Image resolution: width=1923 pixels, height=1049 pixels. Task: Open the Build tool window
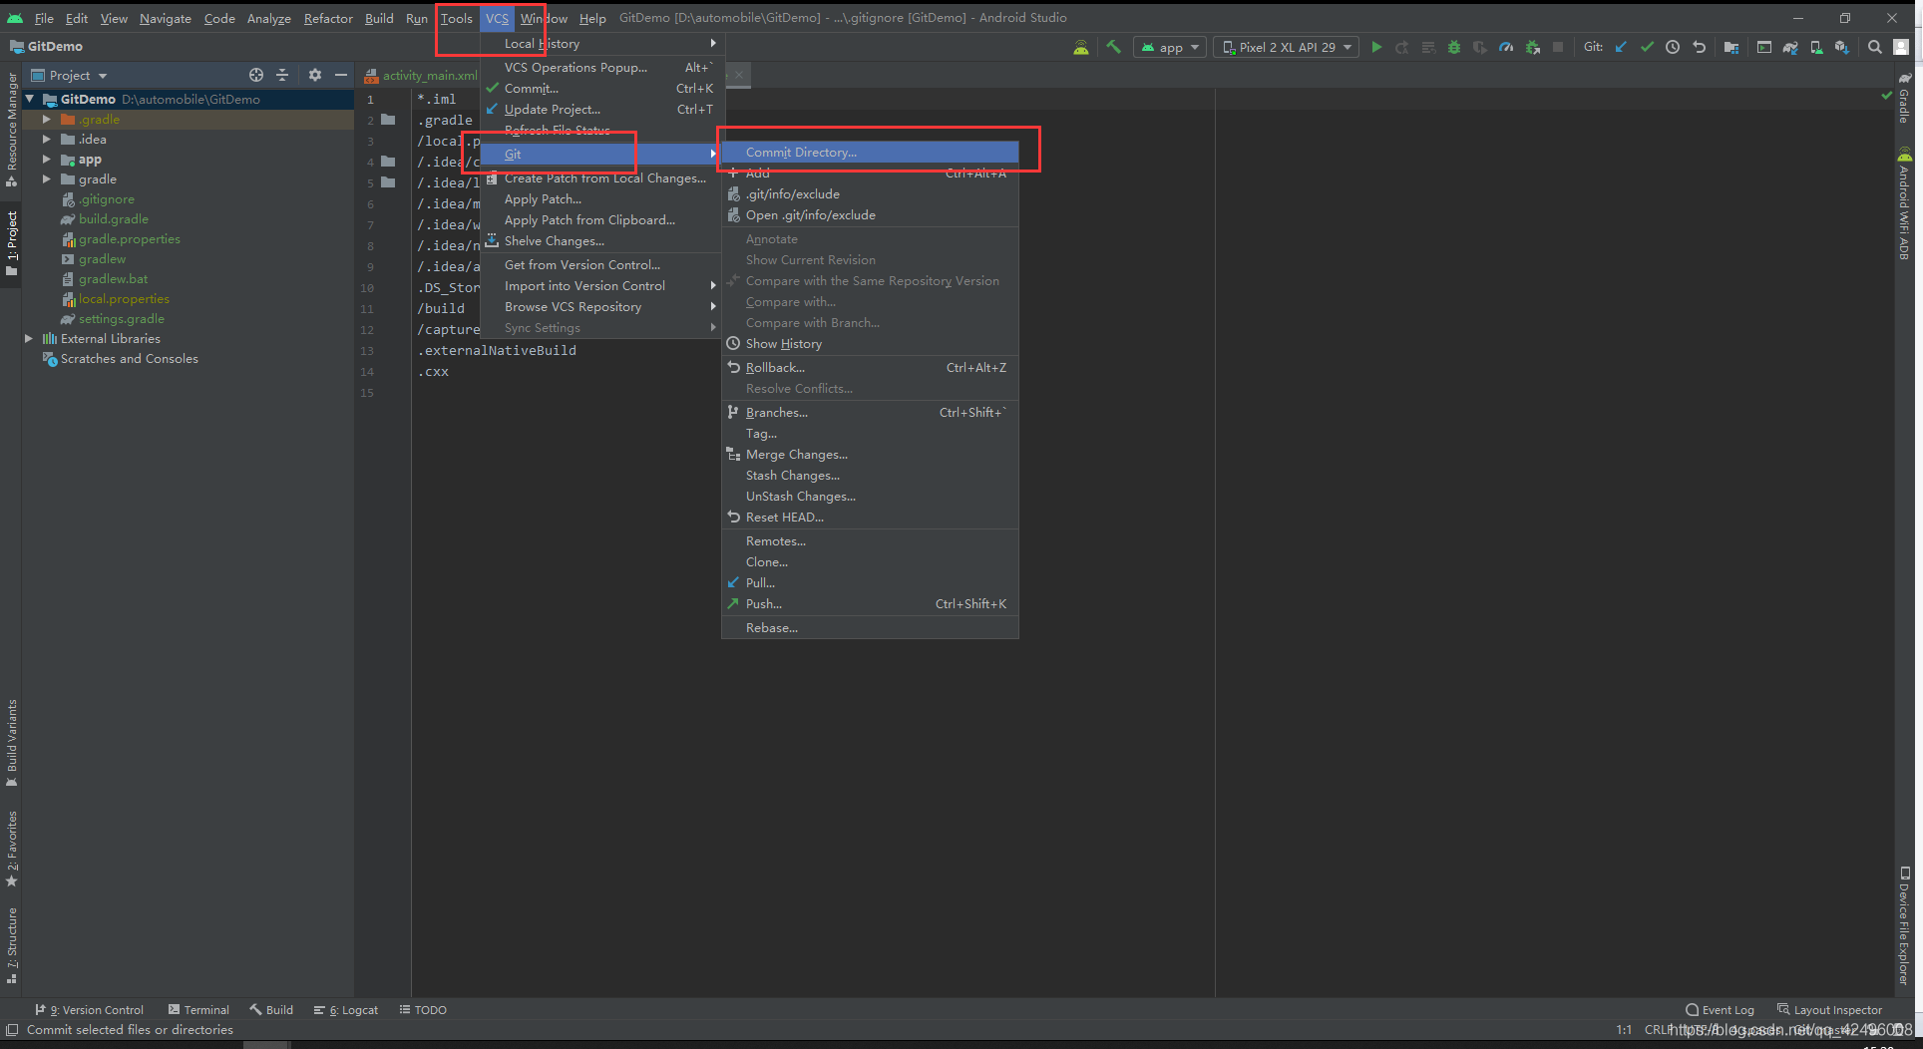click(x=271, y=1009)
